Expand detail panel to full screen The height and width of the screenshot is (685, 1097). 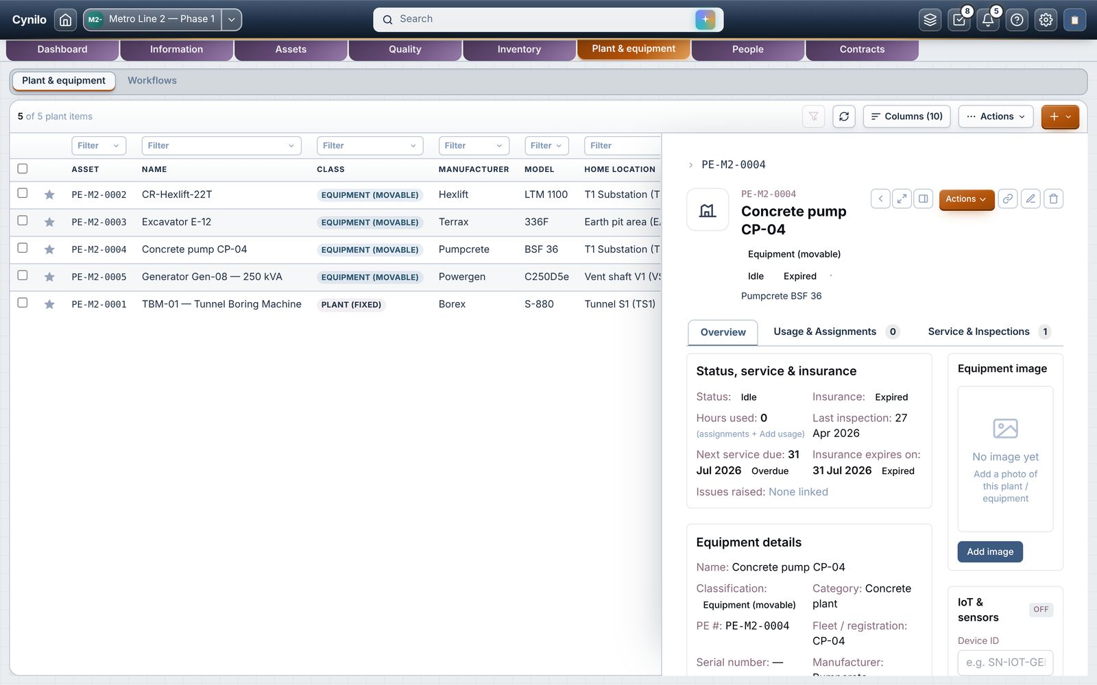[902, 199]
